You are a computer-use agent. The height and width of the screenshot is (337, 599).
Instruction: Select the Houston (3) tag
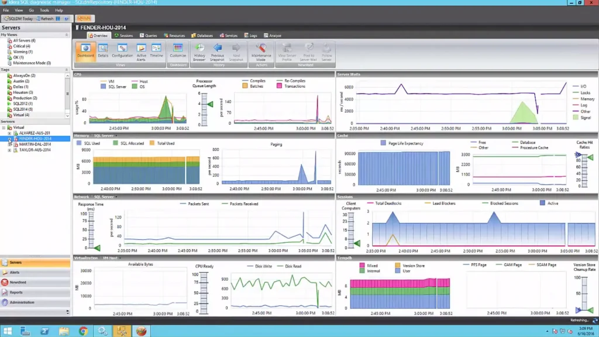[x=23, y=92]
